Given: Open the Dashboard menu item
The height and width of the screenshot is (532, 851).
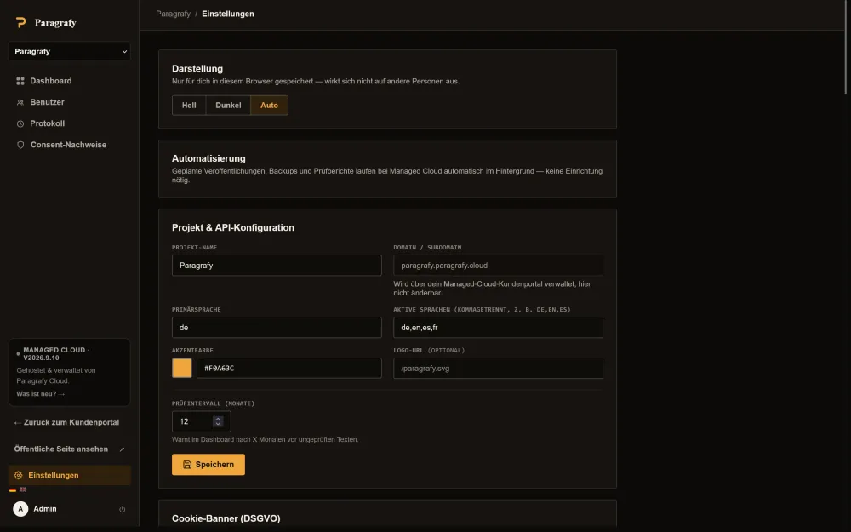Looking at the screenshot, I should click(70, 81).
